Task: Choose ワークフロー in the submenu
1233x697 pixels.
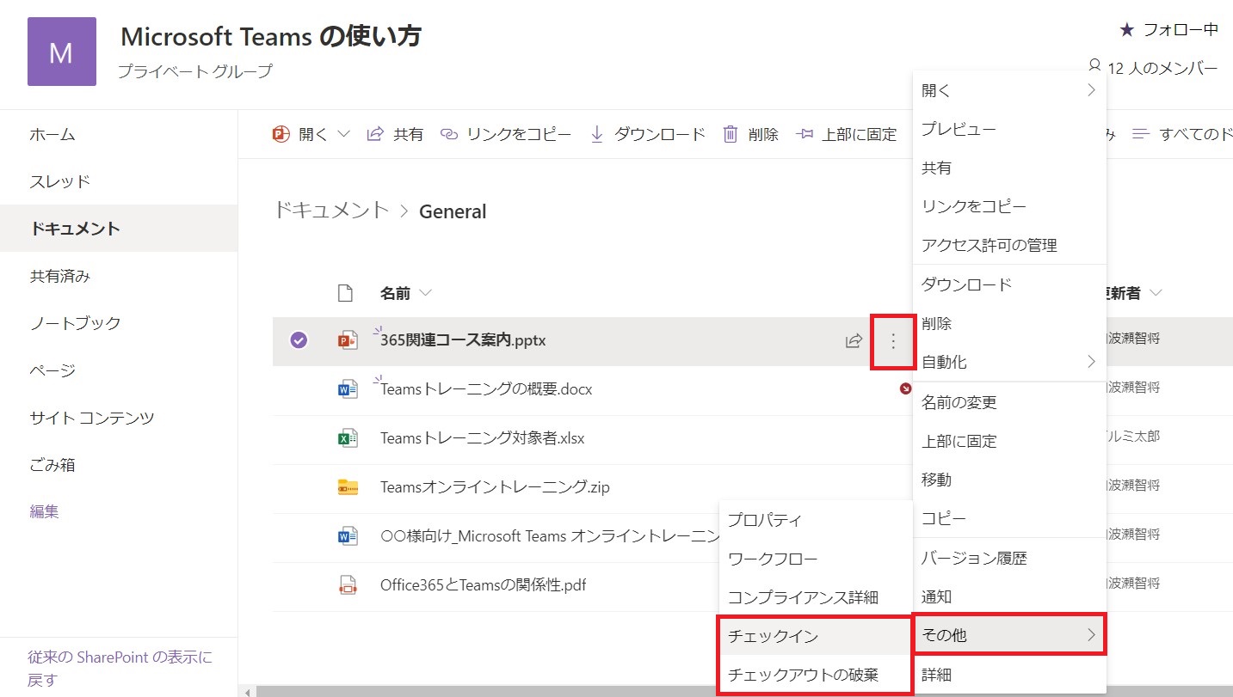Action: (x=815, y=558)
